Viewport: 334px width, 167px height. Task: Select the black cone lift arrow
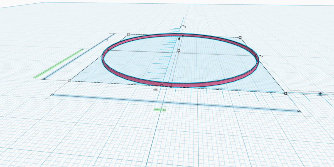179,38
